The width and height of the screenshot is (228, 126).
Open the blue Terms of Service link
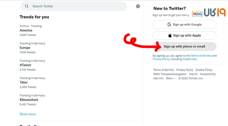[x=201, y=56]
